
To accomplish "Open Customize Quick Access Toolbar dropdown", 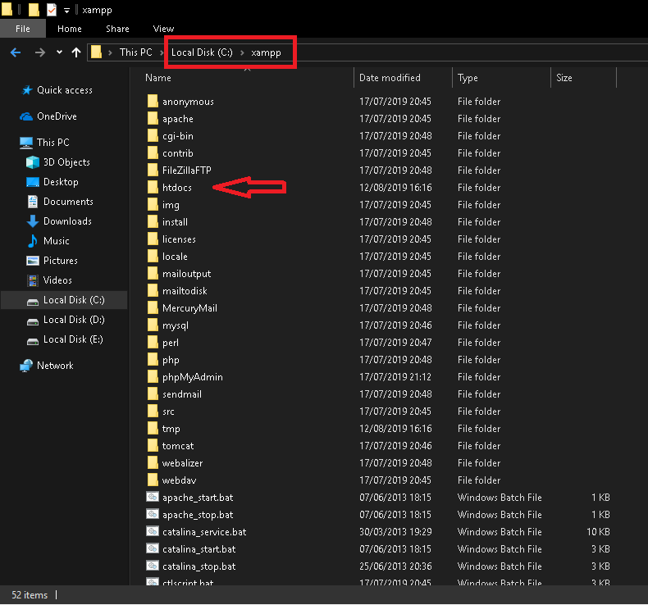I will click(x=66, y=11).
